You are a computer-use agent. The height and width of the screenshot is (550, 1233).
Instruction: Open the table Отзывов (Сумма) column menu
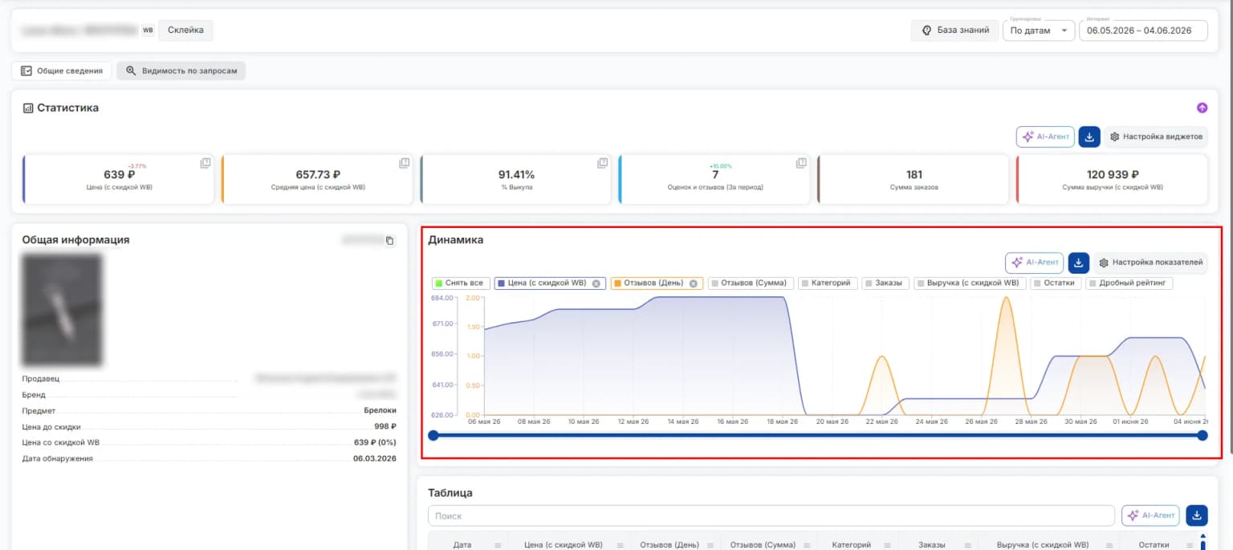[806, 545]
